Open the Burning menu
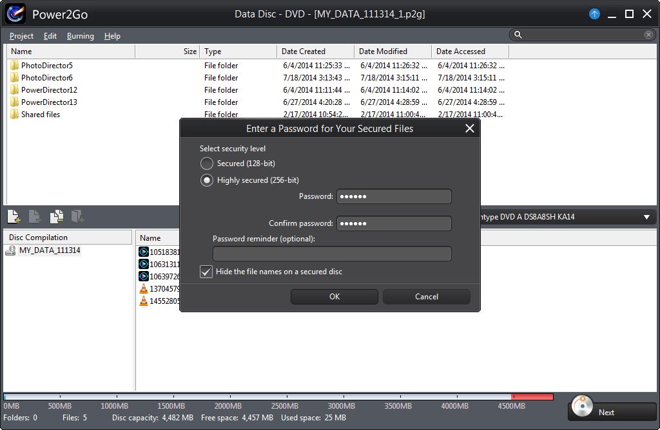The height and width of the screenshot is (430, 660). click(80, 36)
